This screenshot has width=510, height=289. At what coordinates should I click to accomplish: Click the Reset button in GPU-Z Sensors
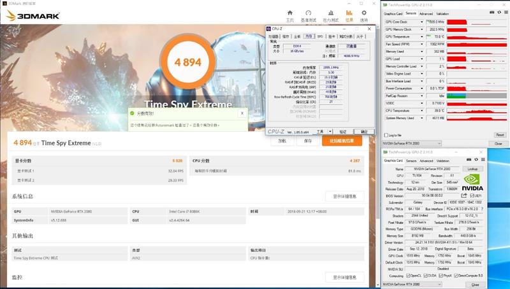click(500, 135)
